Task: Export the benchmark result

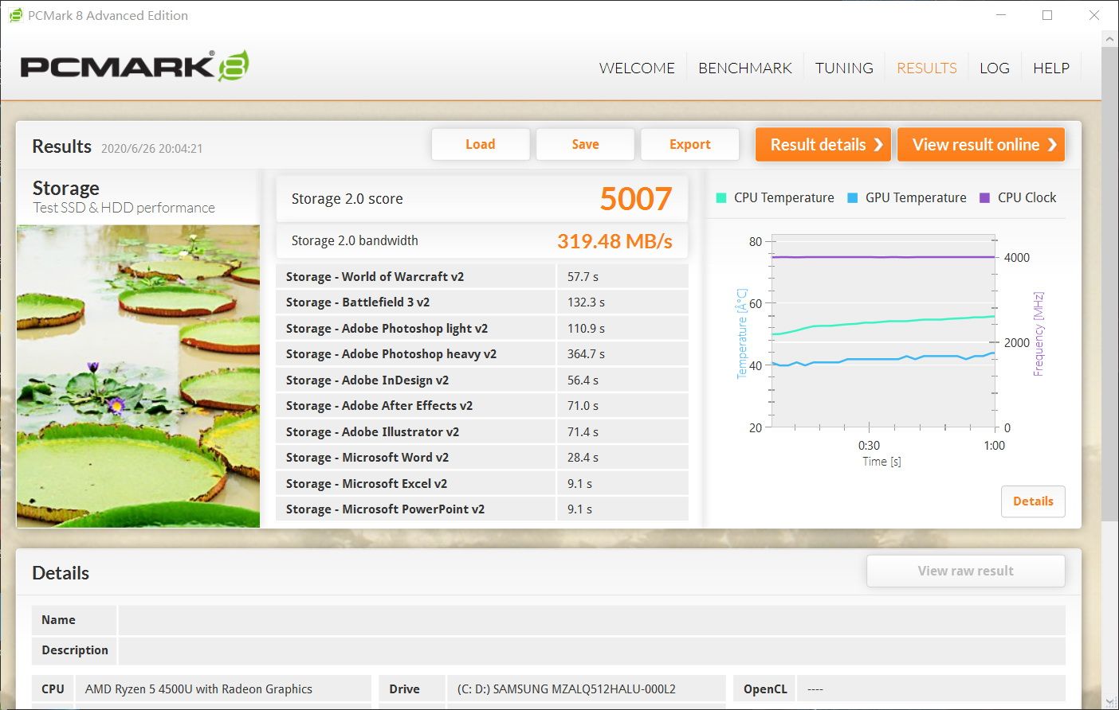Action: pyautogui.click(x=690, y=144)
